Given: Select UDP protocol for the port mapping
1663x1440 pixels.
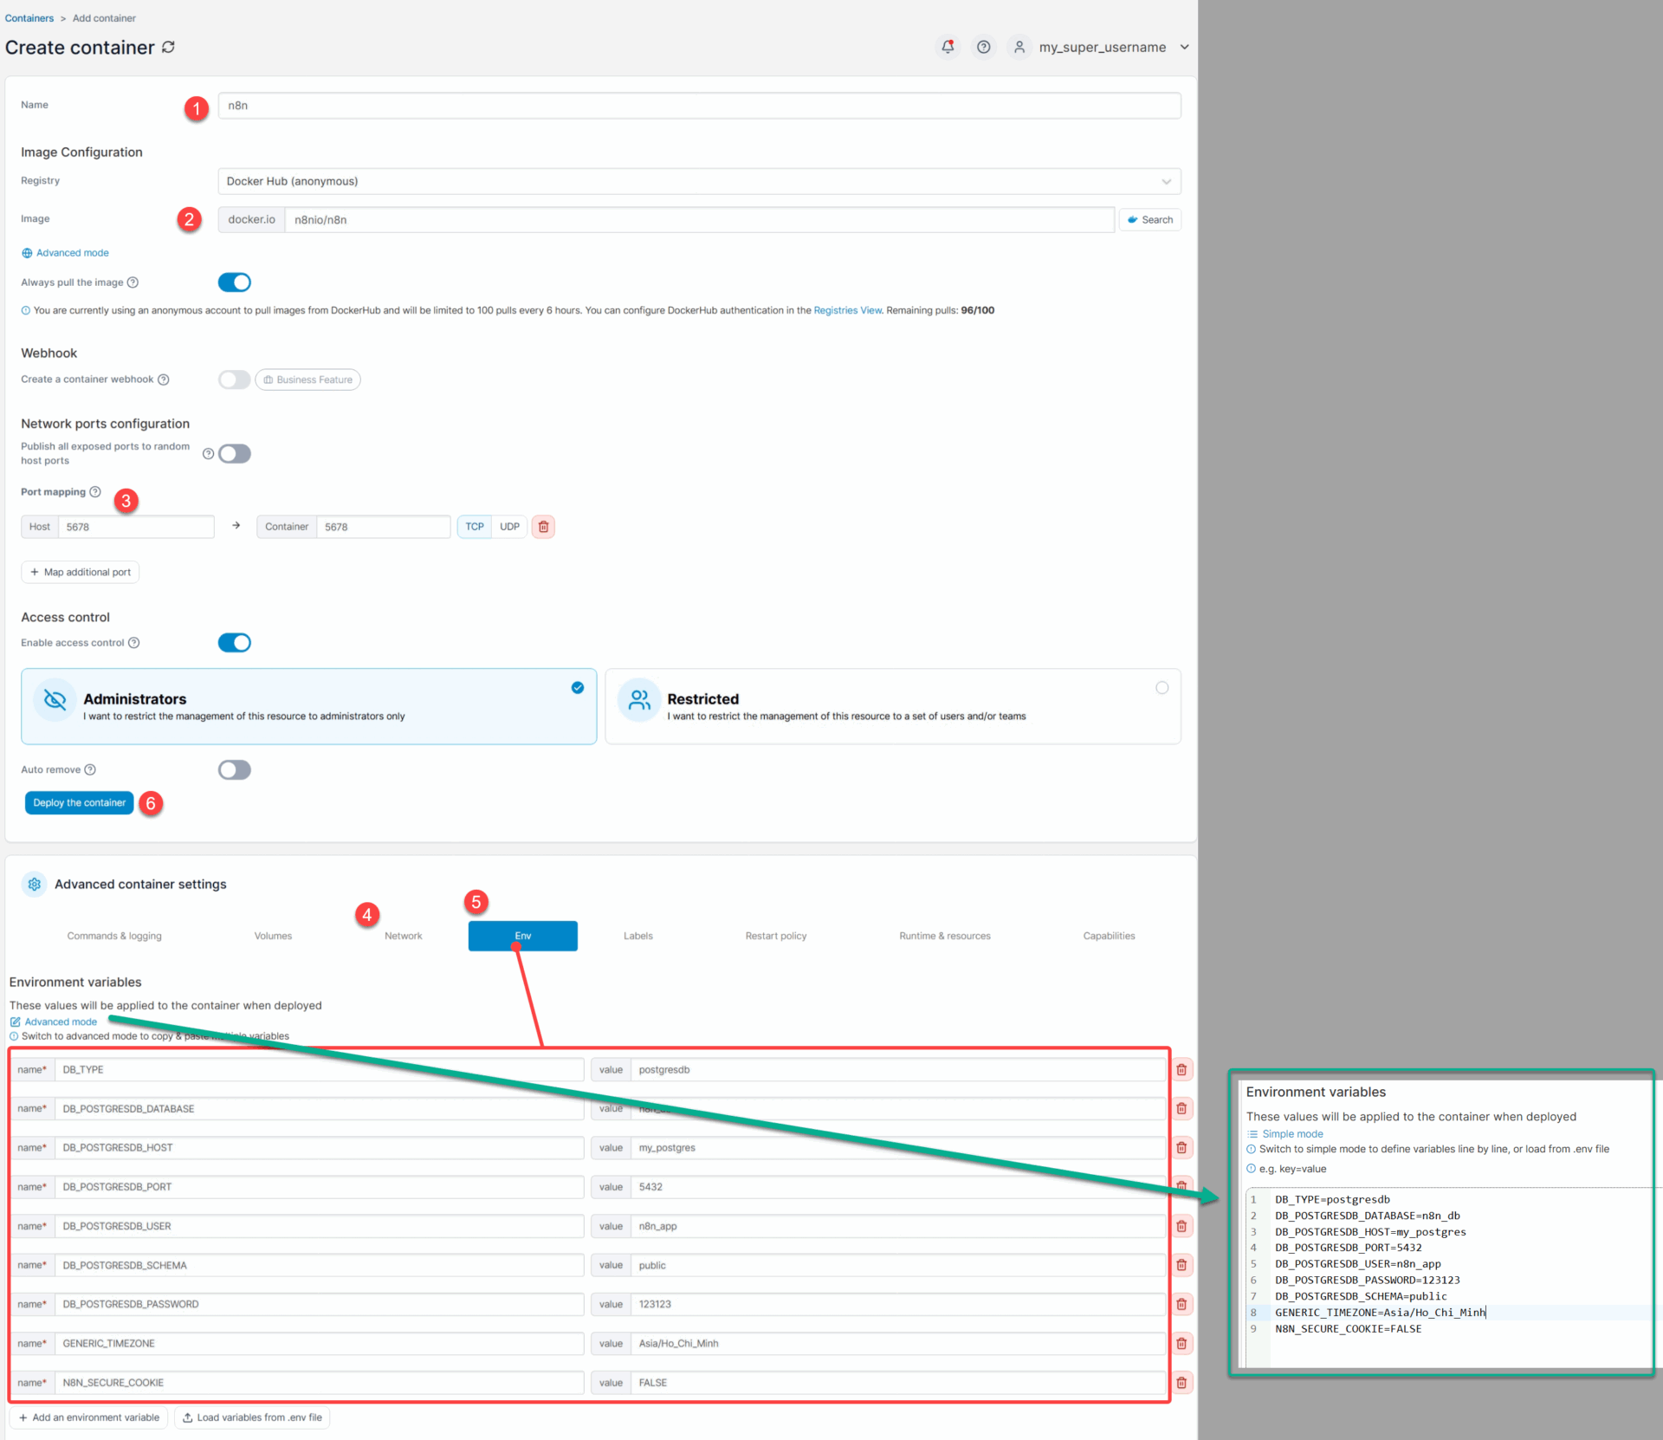Looking at the screenshot, I should (x=509, y=527).
